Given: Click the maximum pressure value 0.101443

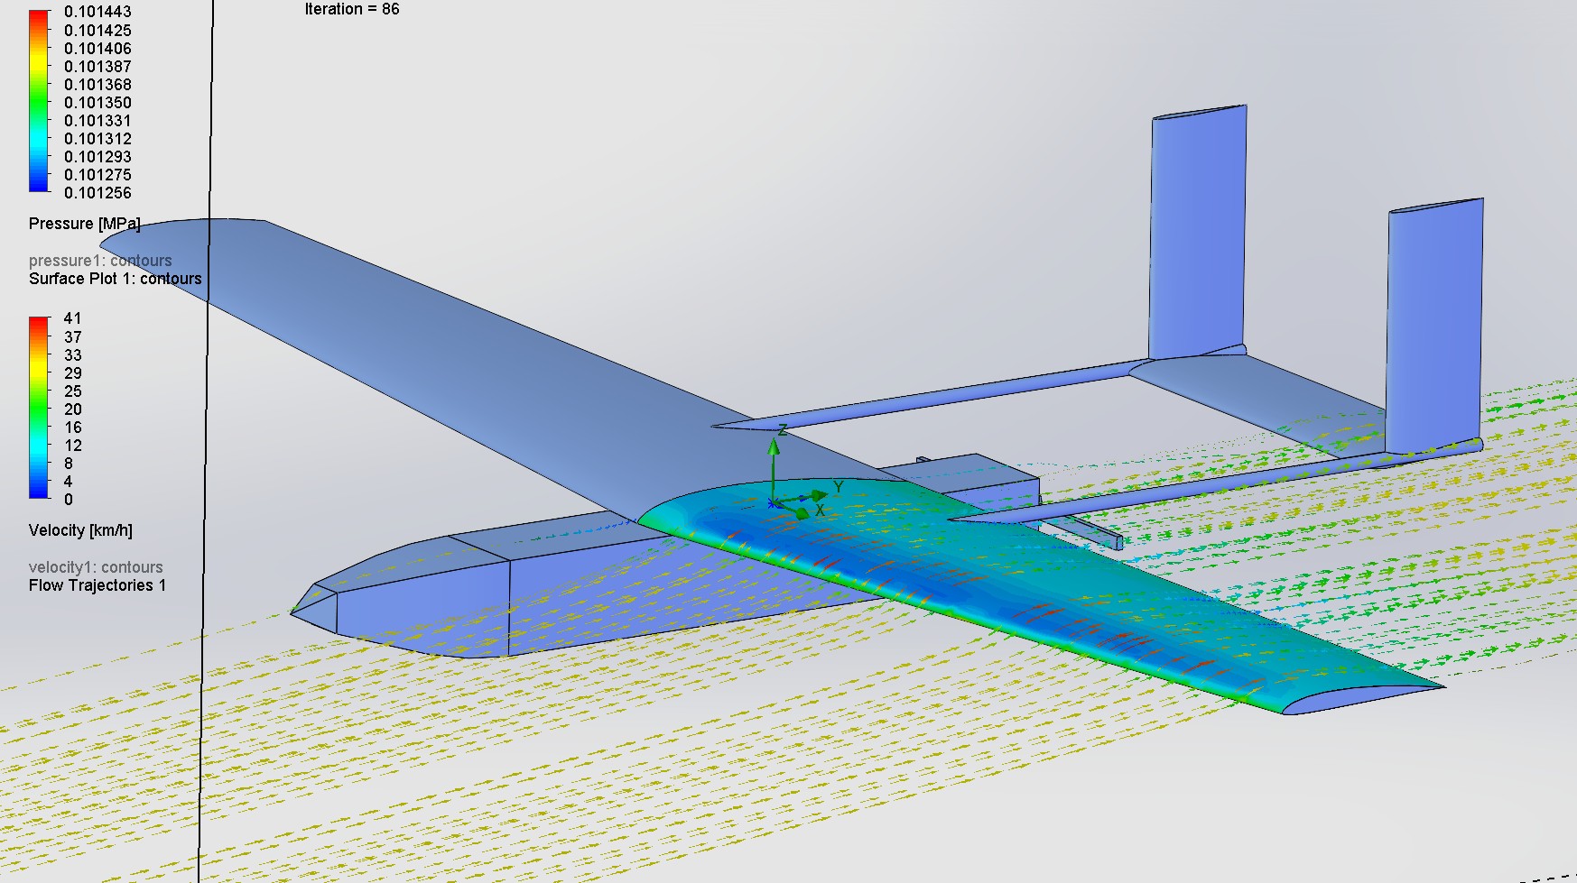Looking at the screenshot, I should 97,12.
